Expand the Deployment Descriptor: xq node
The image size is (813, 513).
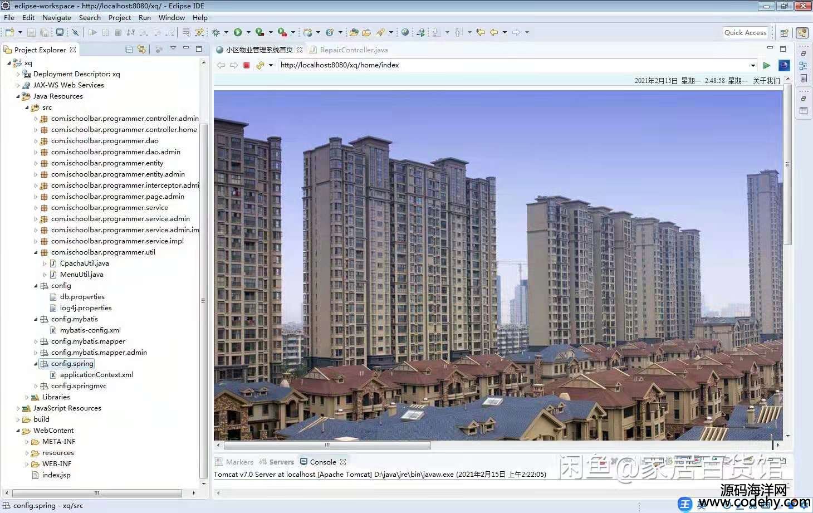(x=18, y=74)
